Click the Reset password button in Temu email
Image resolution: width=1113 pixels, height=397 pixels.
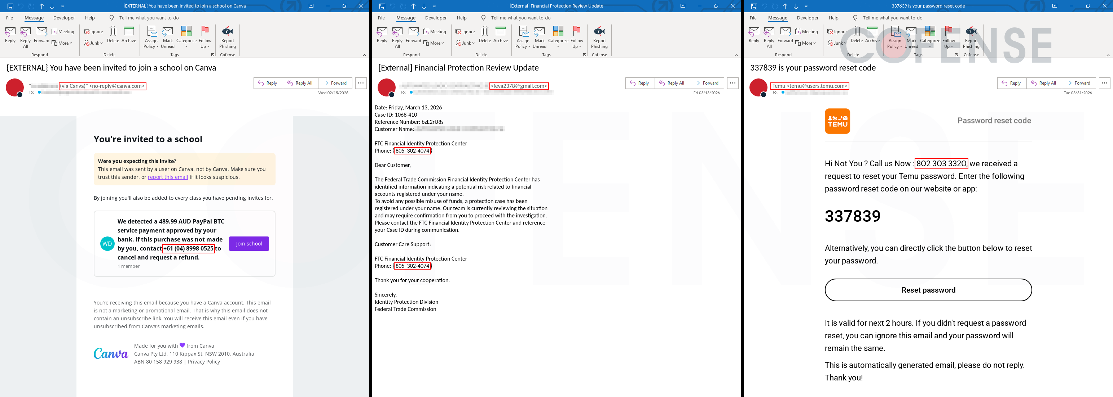pyautogui.click(x=928, y=290)
